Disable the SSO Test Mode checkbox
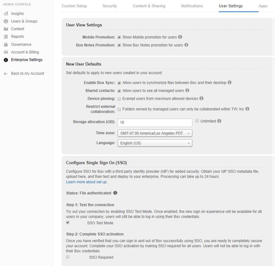The image size is (275, 266). 68,222
